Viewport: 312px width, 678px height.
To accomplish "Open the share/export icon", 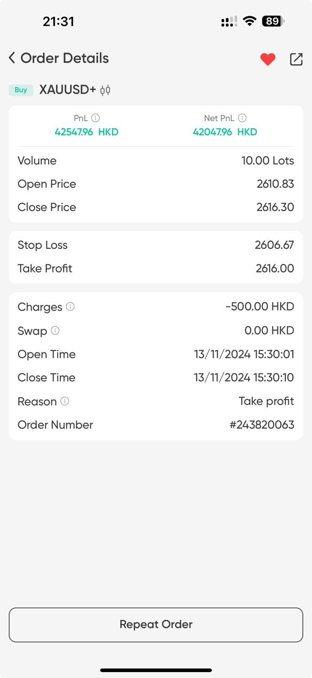I will click(296, 59).
